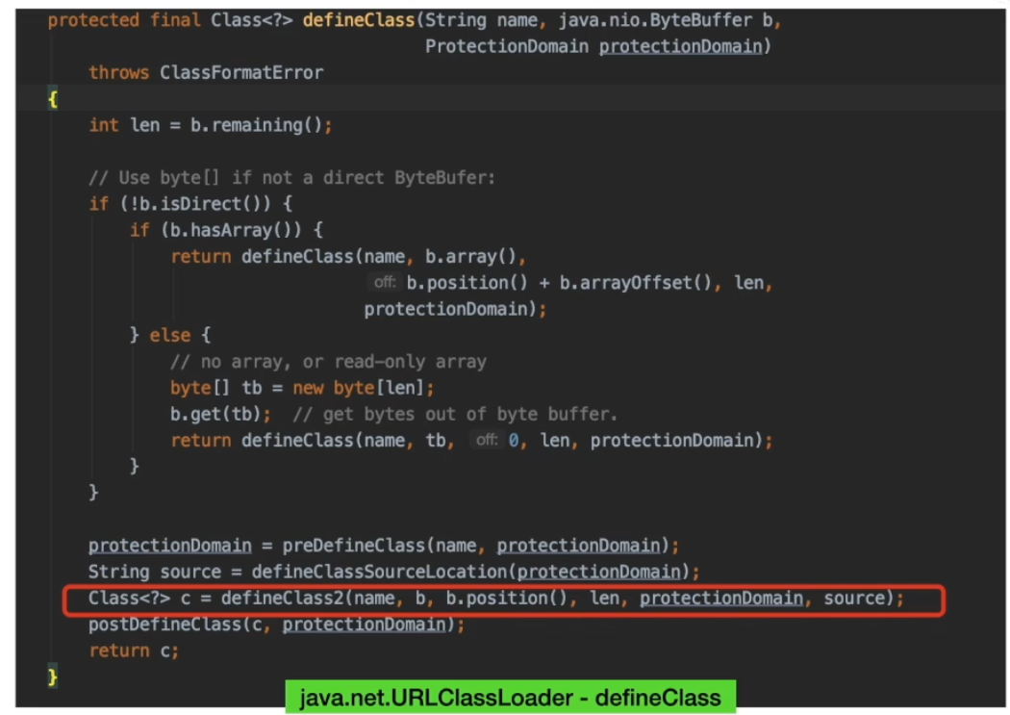Click the 'throws' keyword
Screen dimensions: 1010x715
pyautogui.click(x=119, y=73)
